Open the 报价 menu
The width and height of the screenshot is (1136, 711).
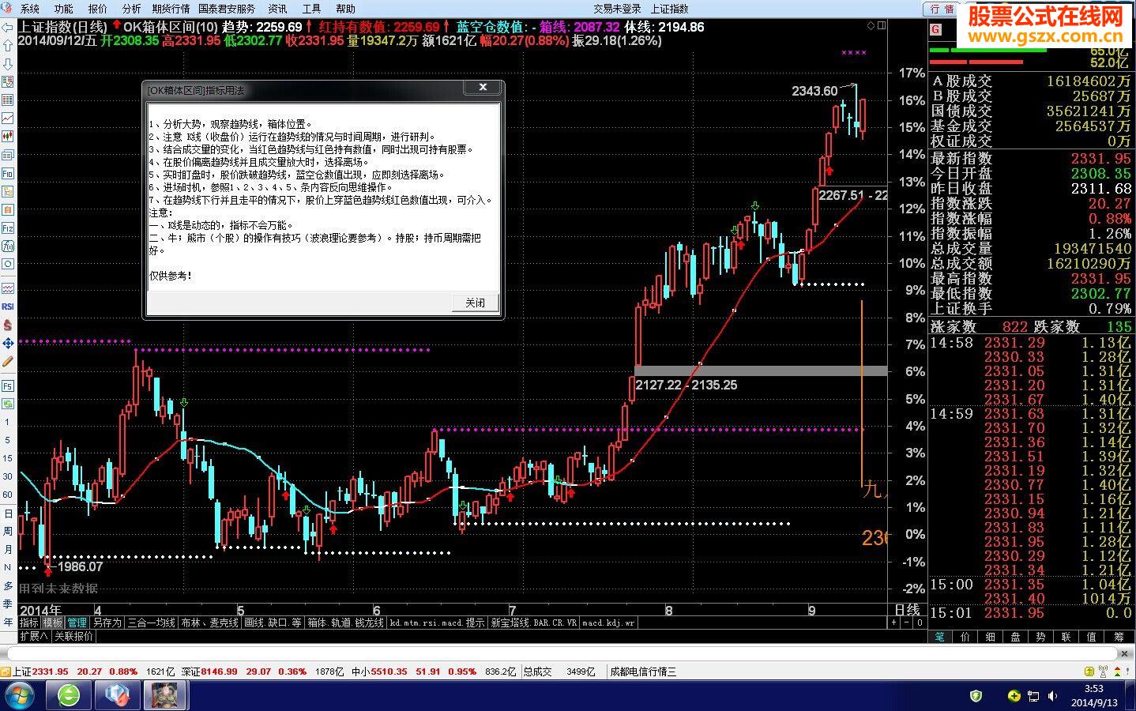pyautogui.click(x=98, y=9)
